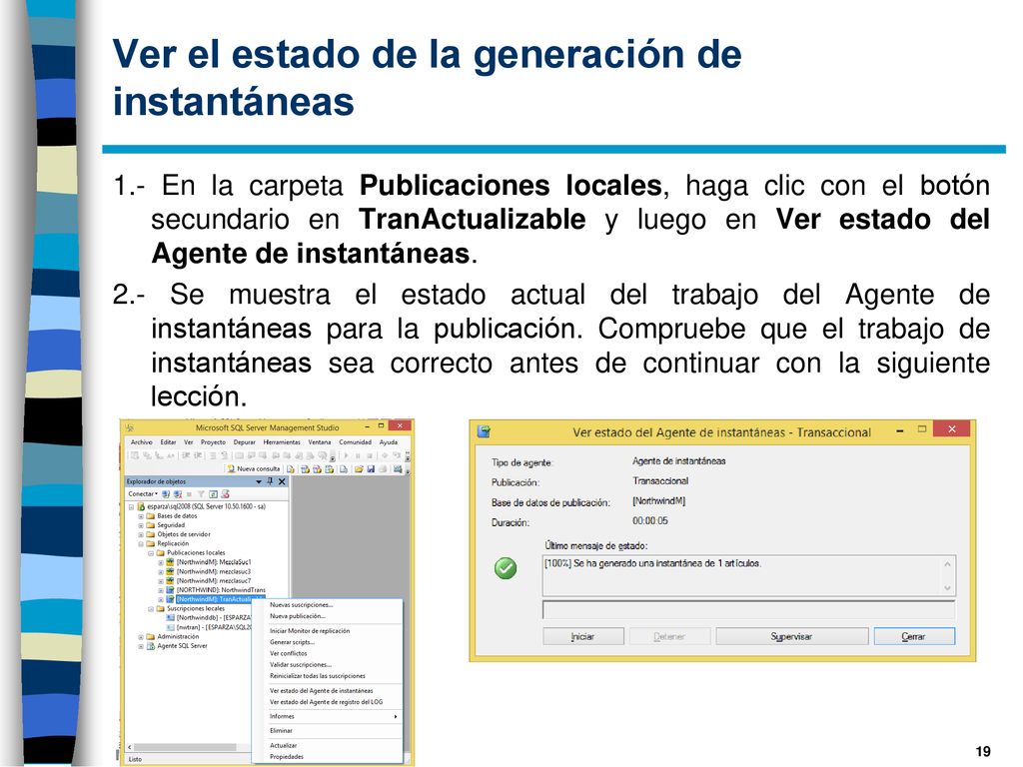Click the MezclaSuc1 publication icon
Image resolution: width=1023 pixels, height=767 pixels.
pyautogui.click(x=170, y=561)
